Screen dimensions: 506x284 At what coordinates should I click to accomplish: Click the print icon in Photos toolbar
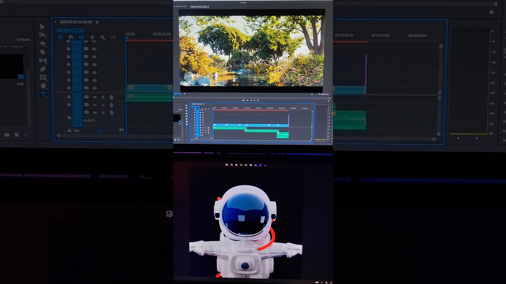[x=251, y=165]
